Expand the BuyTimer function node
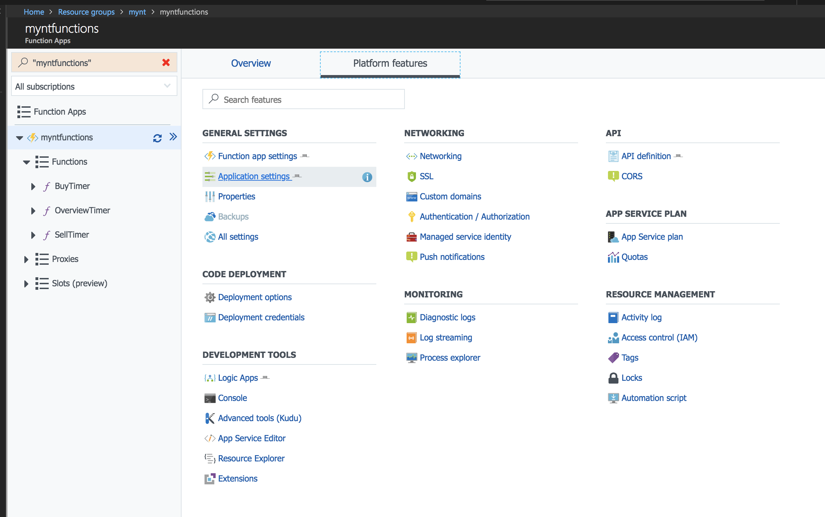 33,187
